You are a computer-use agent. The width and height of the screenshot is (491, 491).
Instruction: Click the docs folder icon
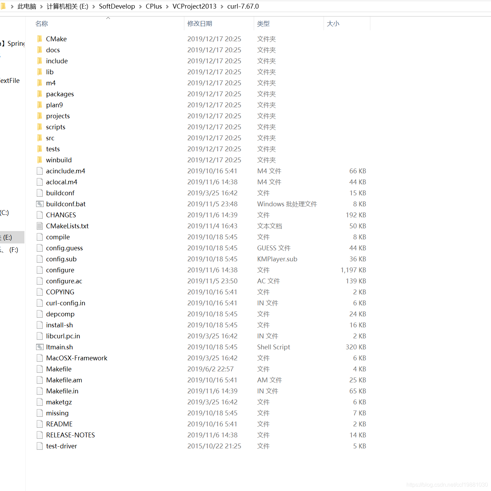[40, 50]
